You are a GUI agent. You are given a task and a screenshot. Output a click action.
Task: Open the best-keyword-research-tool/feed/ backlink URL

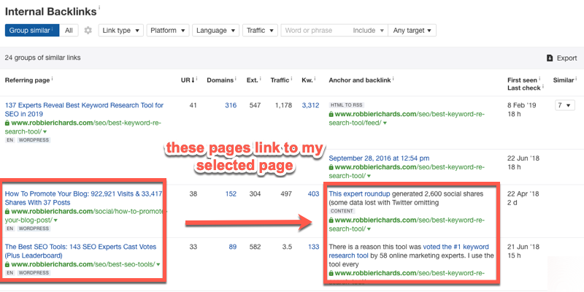407,118
